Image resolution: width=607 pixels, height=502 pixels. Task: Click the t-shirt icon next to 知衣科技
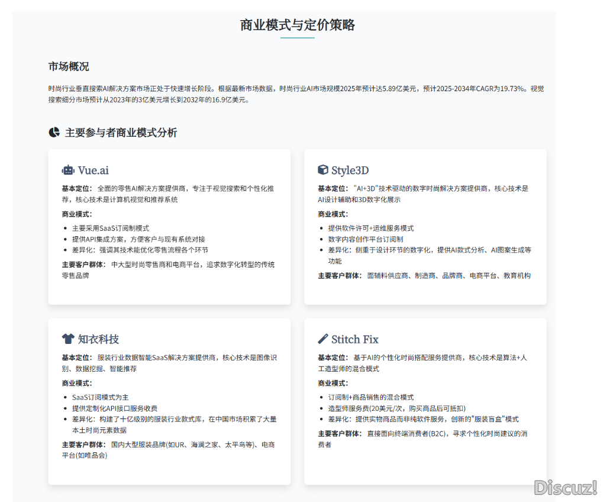[x=68, y=339]
